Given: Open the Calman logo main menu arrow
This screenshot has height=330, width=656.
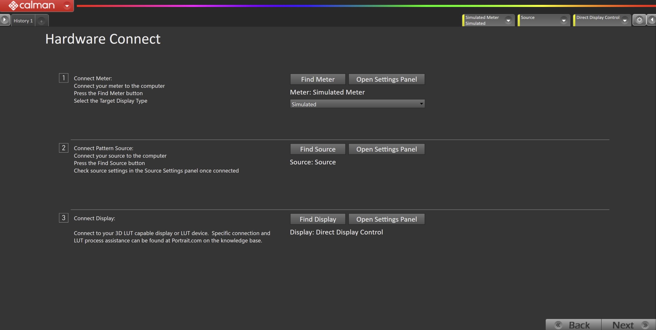Looking at the screenshot, I should (67, 6).
